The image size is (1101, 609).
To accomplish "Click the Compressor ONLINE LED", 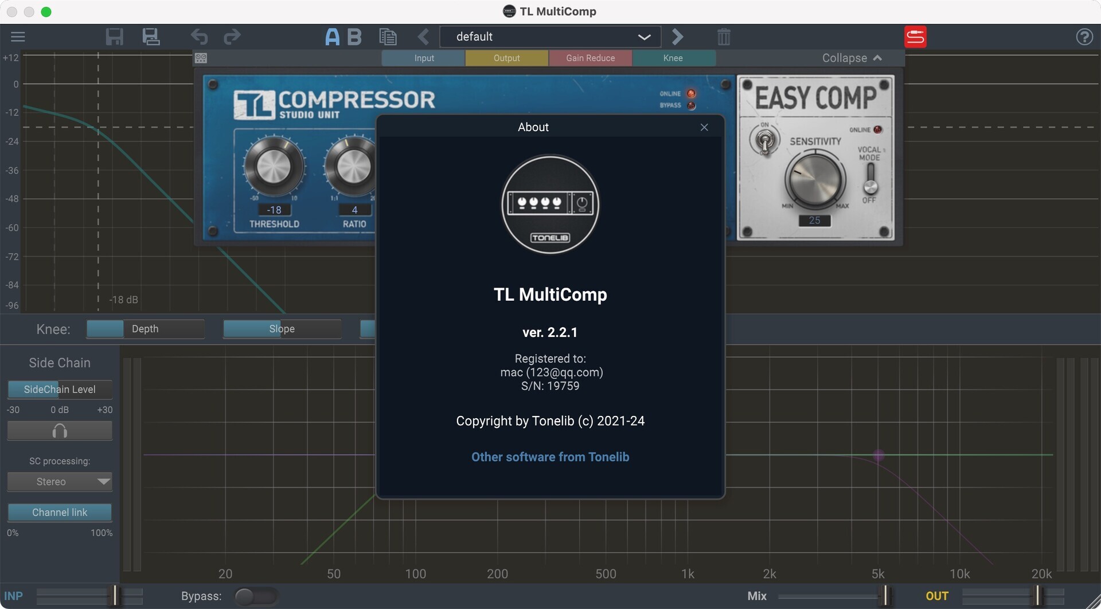I will click(691, 93).
